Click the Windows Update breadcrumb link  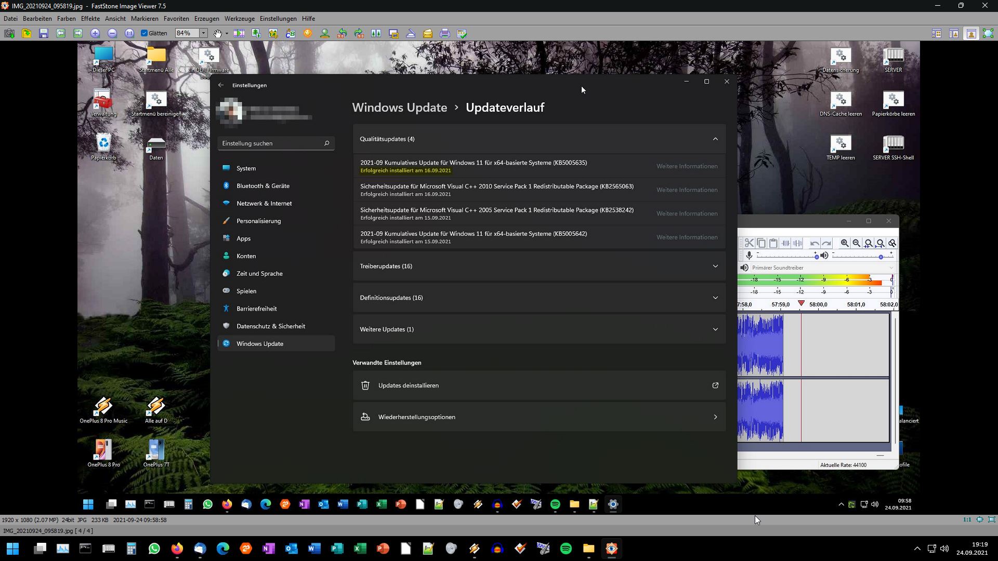click(399, 108)
